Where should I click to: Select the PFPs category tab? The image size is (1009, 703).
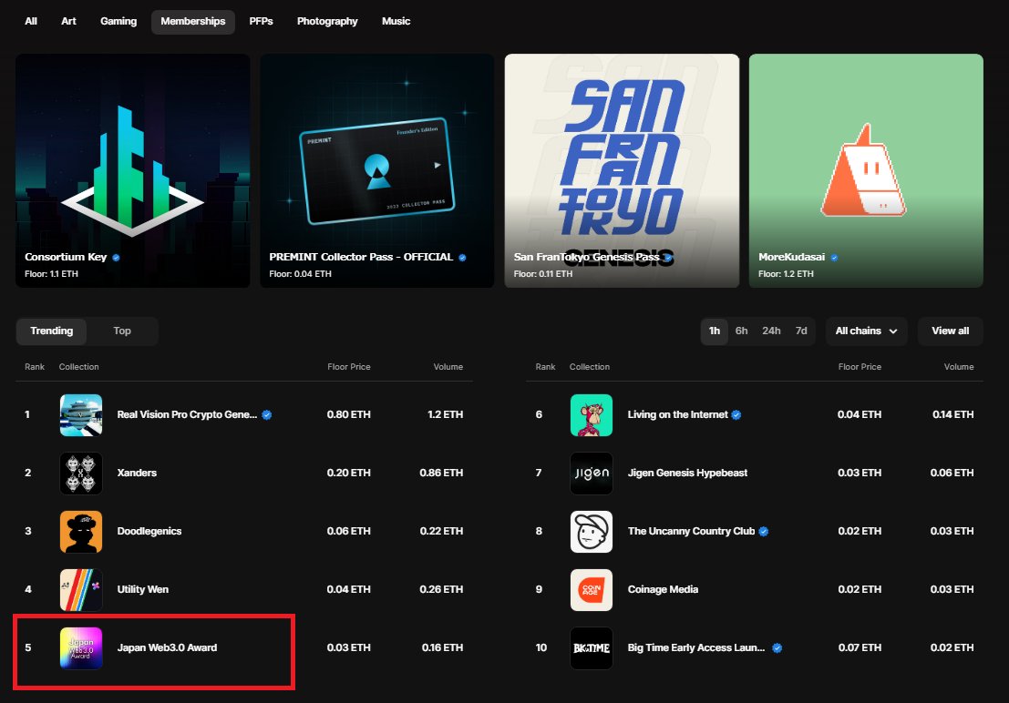262,21
